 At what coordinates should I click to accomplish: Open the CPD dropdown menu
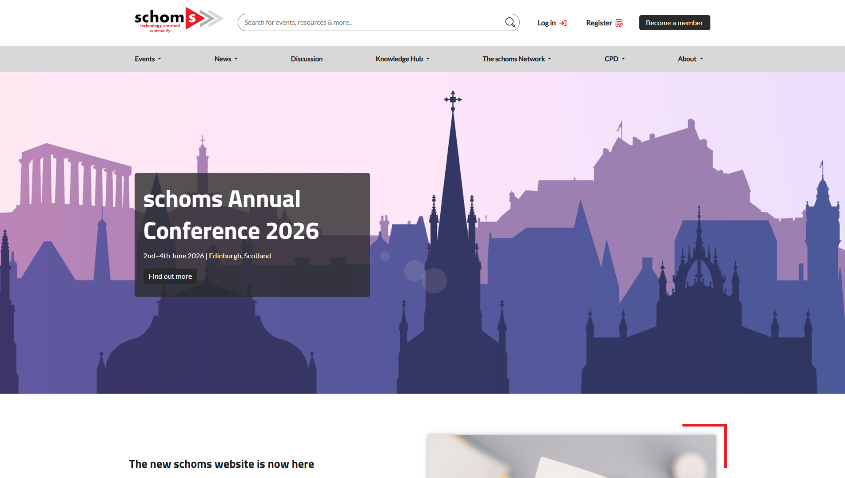point(614,59)
